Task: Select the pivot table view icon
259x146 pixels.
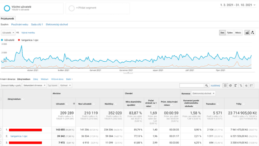Action: tap(251, 86)
